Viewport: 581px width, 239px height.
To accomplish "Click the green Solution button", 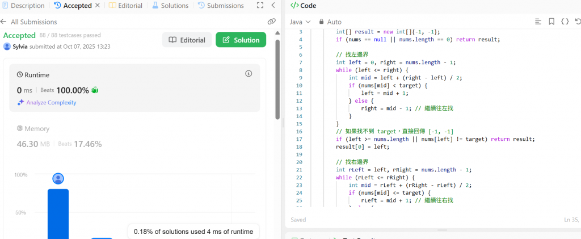I will pyautogui.click(x=241, y=40).
